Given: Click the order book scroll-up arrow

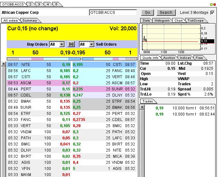Looking at the screenshot, I should pyautogui.click(x=4, y=64).
